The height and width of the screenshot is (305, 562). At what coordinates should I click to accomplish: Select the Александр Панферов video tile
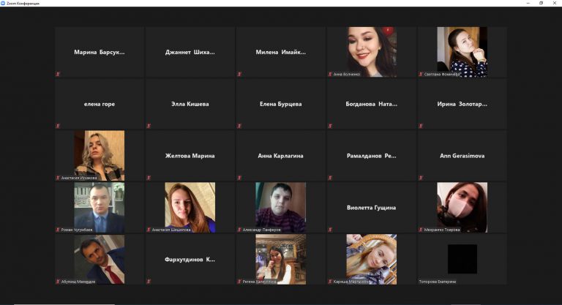280,207
